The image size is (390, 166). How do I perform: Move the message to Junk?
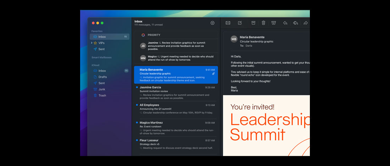coord(273,23)
